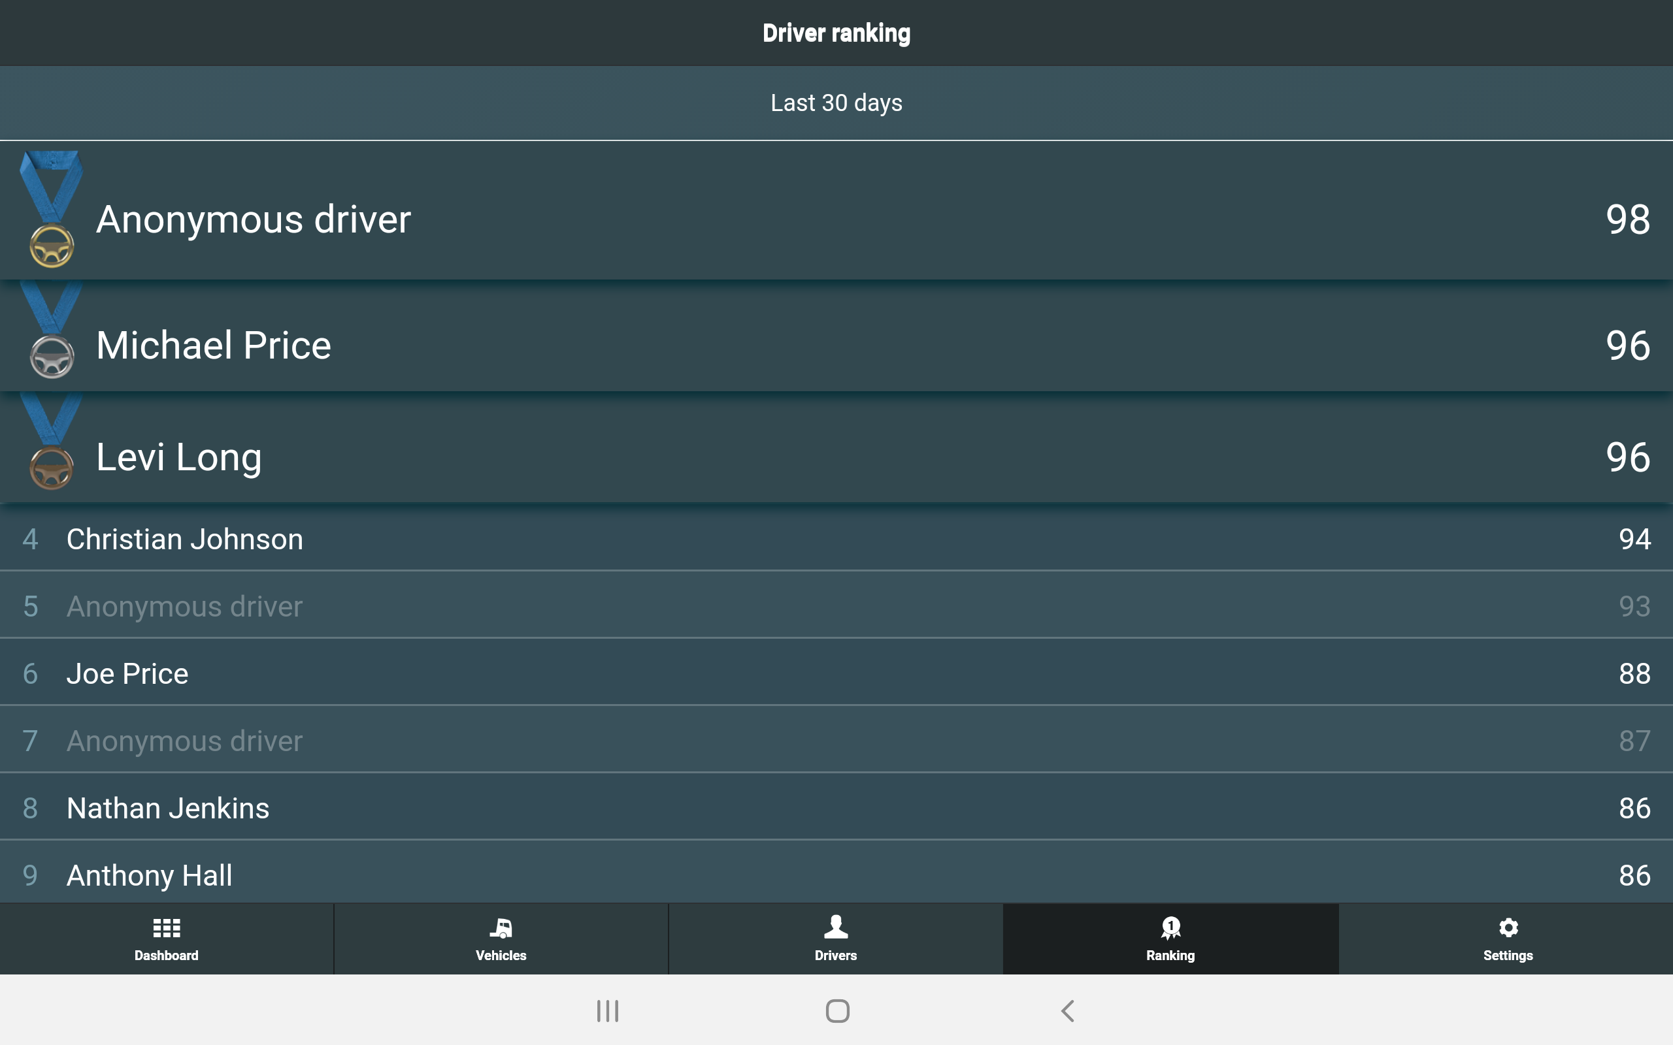This screenshot has height=1045, width=1673.
Task: Select the rank 7 Anonymous driver
Action: pos(836,739)
